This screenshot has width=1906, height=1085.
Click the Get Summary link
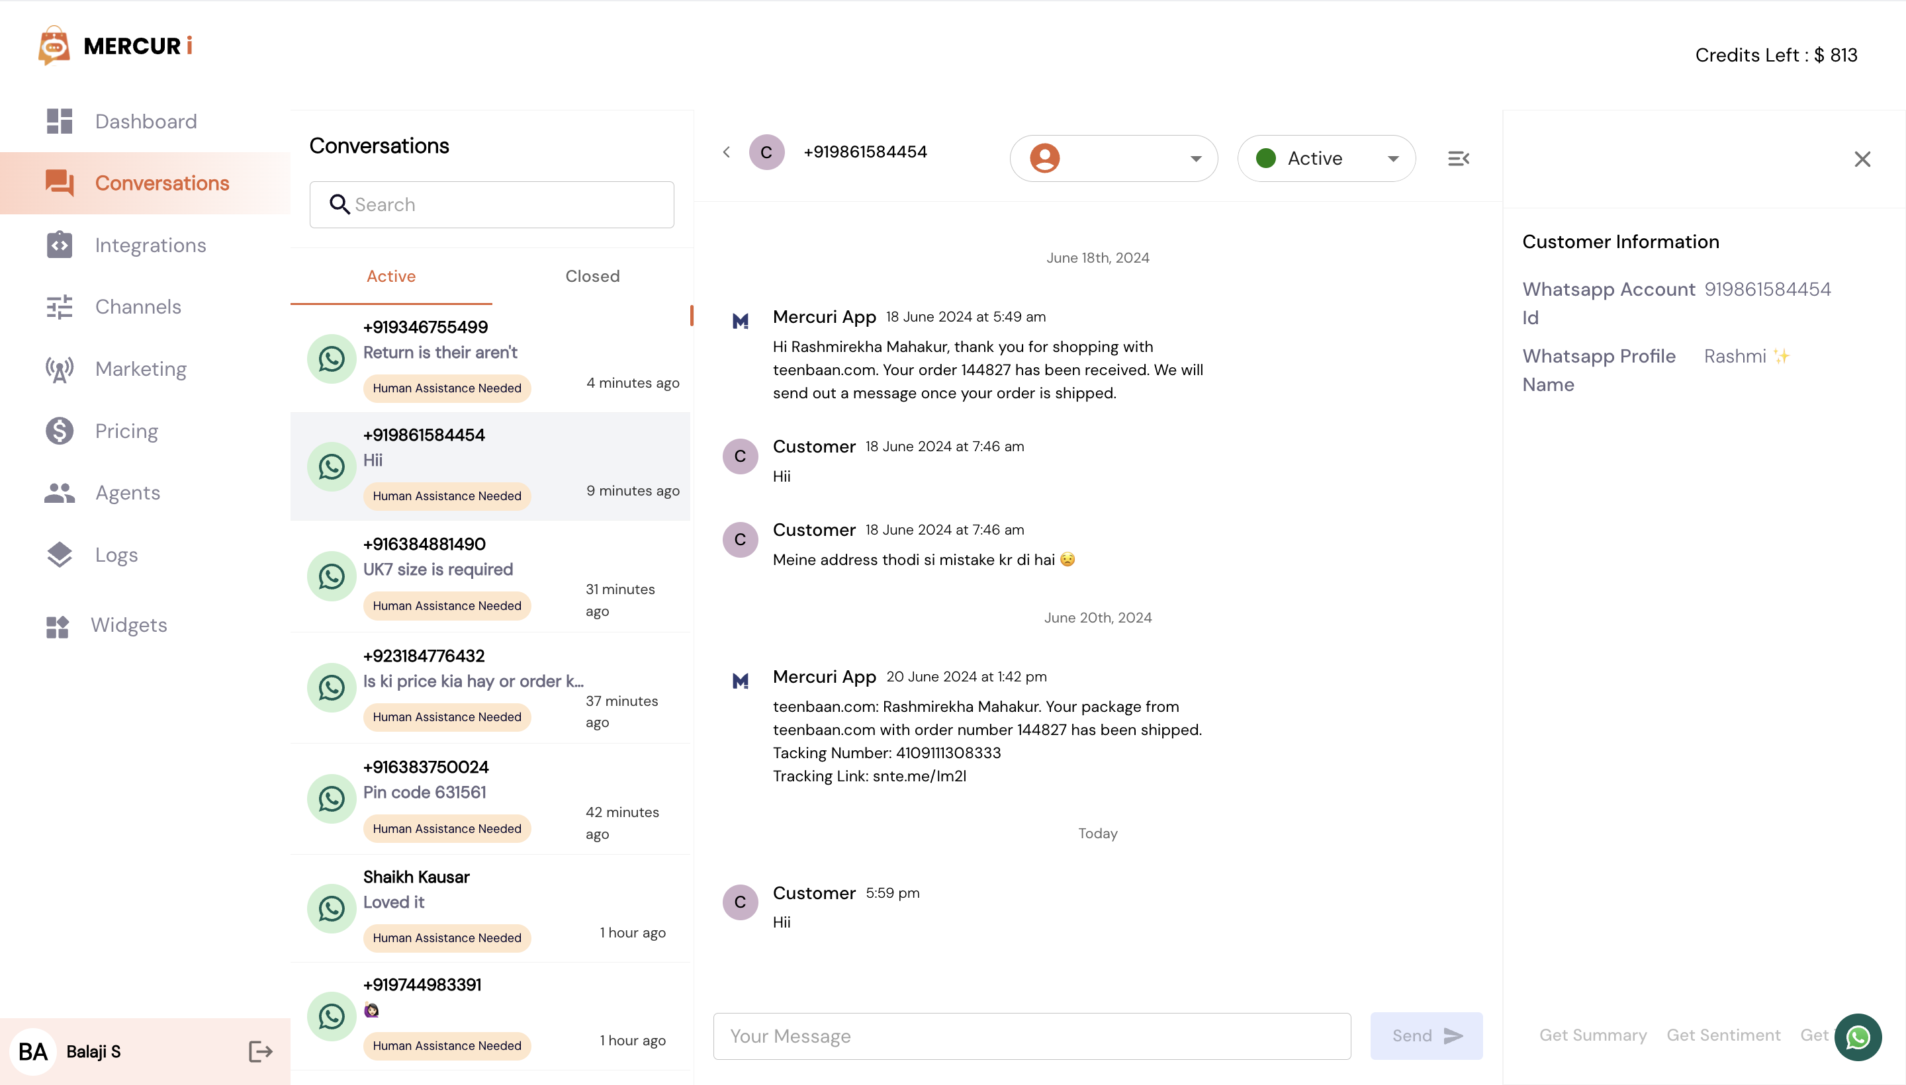pyautogui.click(x=1593, y=1035)
